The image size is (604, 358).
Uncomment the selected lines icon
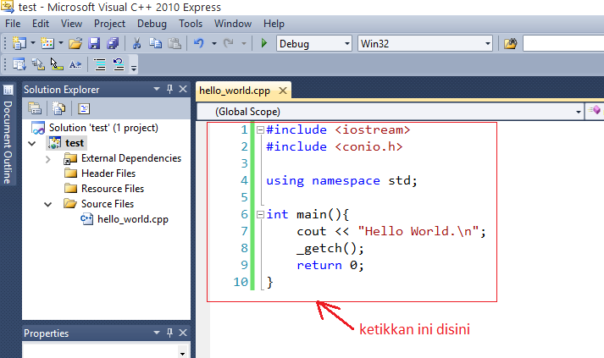click(119, 64)
